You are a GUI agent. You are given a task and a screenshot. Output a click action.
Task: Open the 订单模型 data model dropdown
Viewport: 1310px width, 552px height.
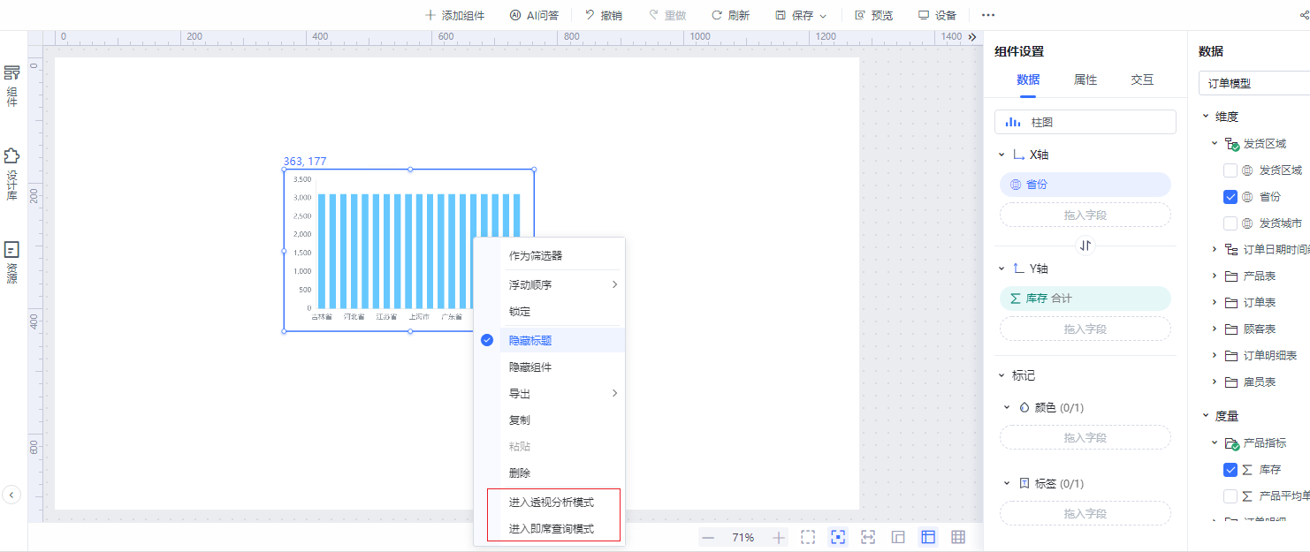point(1254,83)
